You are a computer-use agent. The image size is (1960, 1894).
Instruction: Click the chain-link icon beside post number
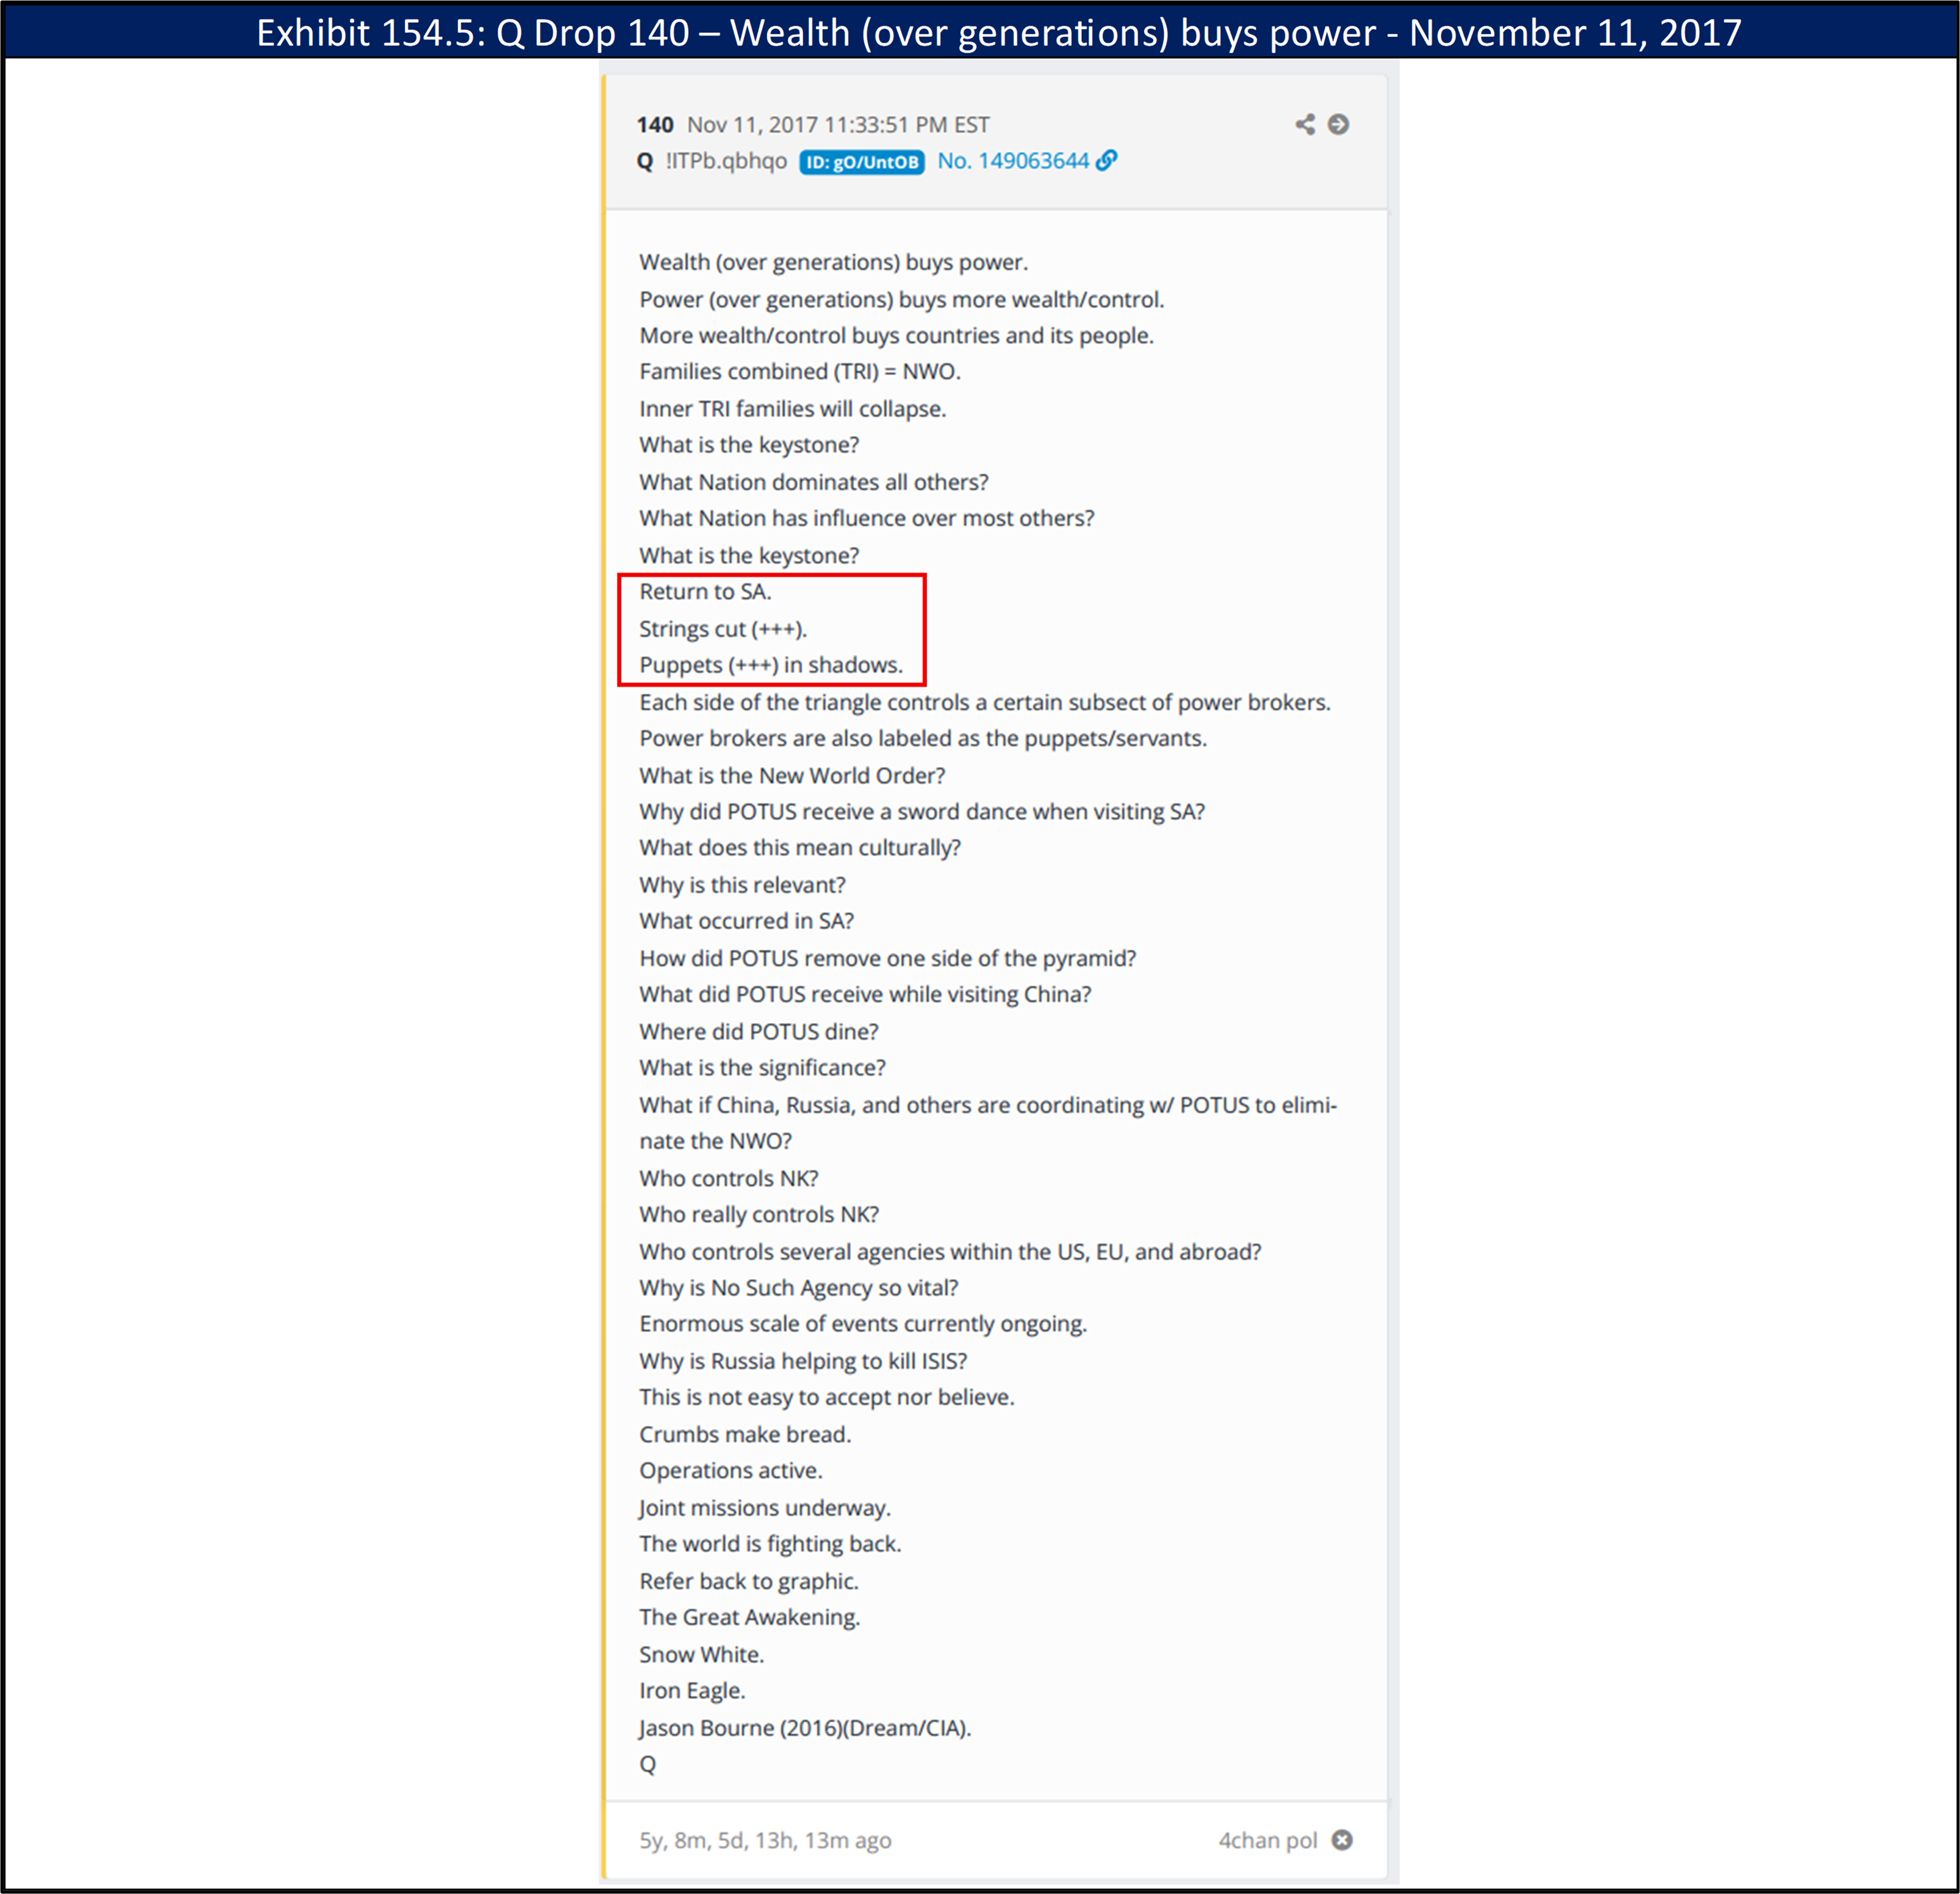(1106, 160)
